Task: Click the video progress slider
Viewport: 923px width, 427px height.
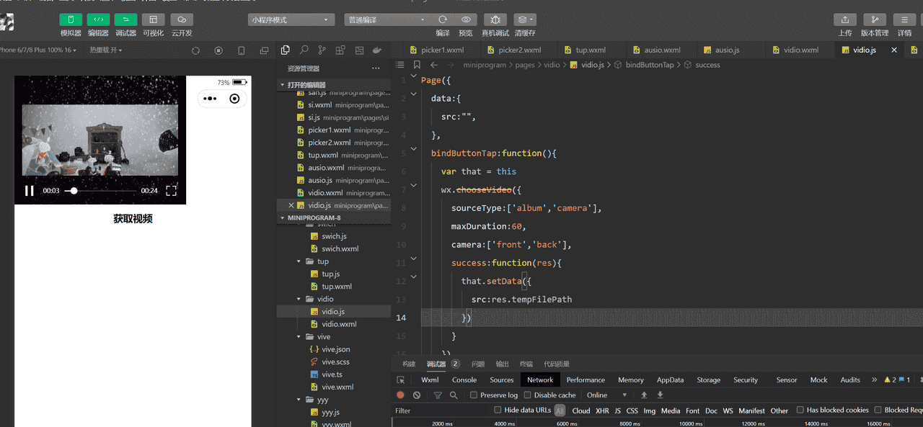Action: pos(101,191)
